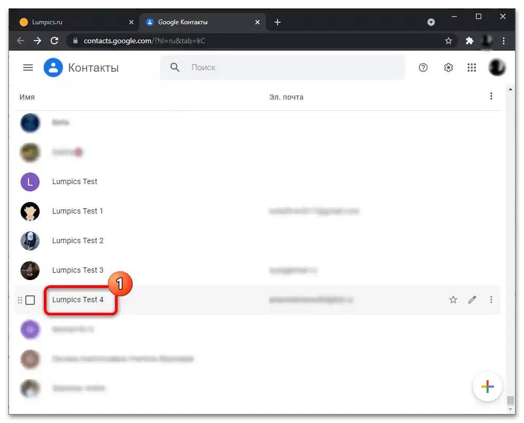Open the list options three-dot menu in the header row
This screenshot has height=423, width=524.
pyautogui.click(x=491, y=96)
